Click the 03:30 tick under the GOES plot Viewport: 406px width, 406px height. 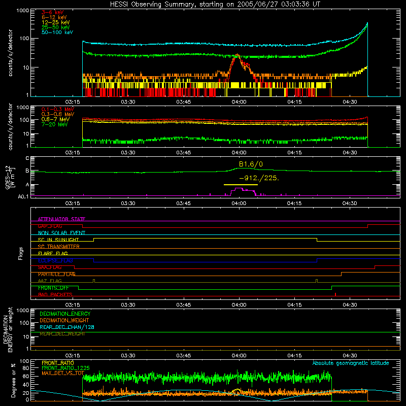coord(128,204)
